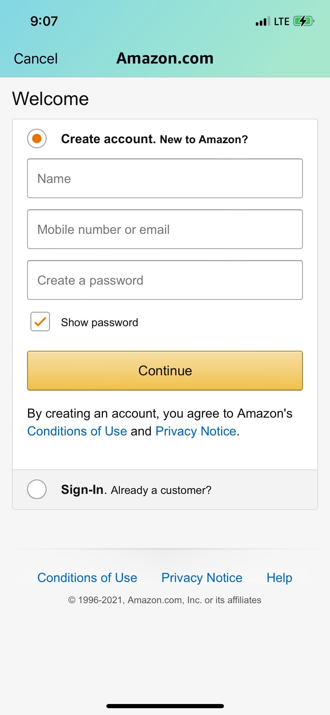Select the Create account radio button
This screenshot has width=330, height=715.
pyautogui.click(x=37, y=139)
